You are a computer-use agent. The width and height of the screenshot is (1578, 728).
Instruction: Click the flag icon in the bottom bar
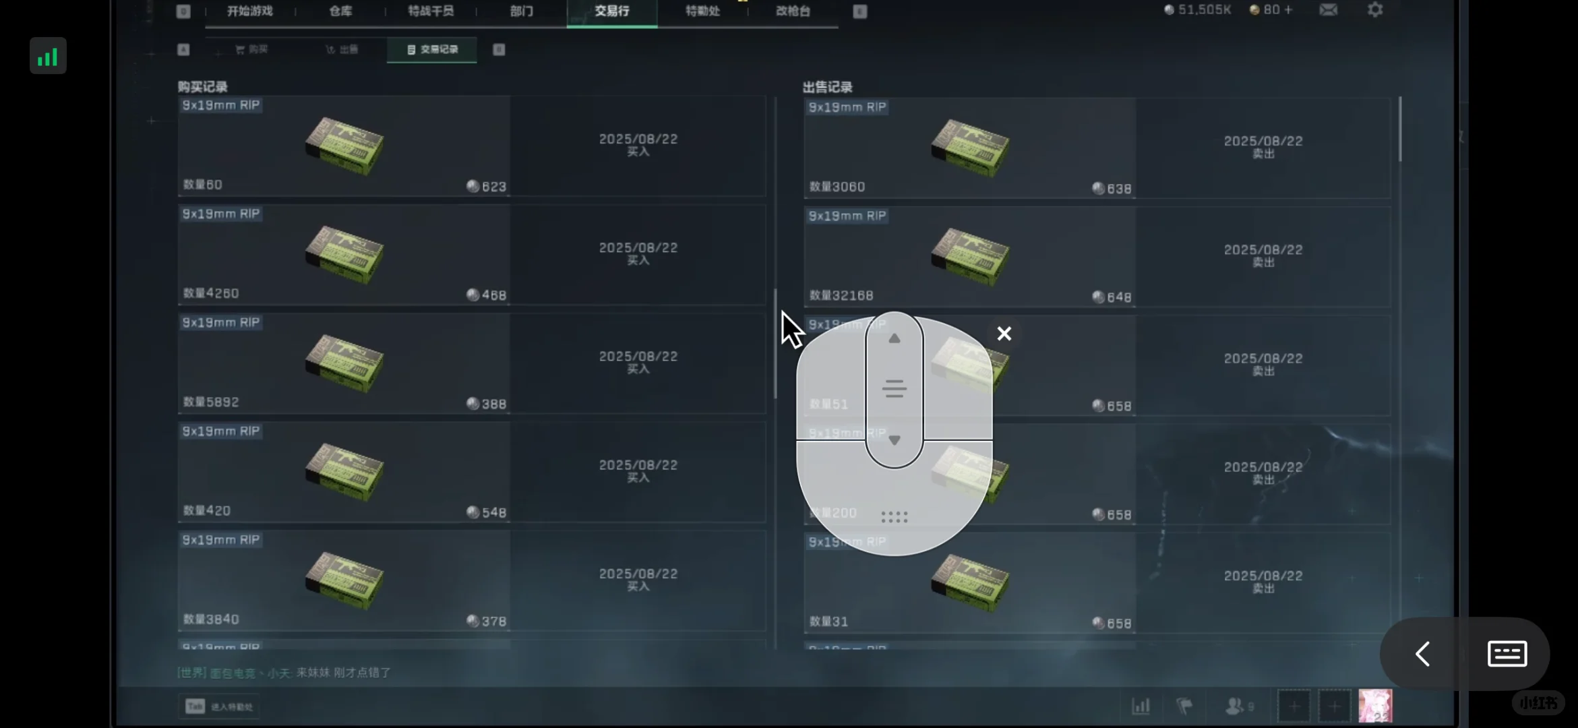tap(1184, 706)
